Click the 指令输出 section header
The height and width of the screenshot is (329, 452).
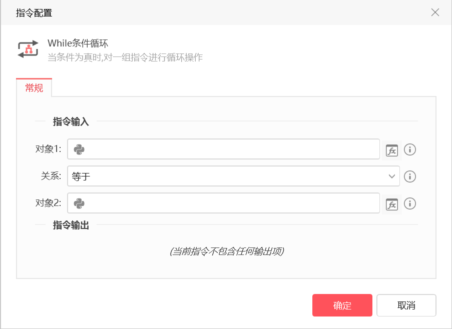pos(71,225)
